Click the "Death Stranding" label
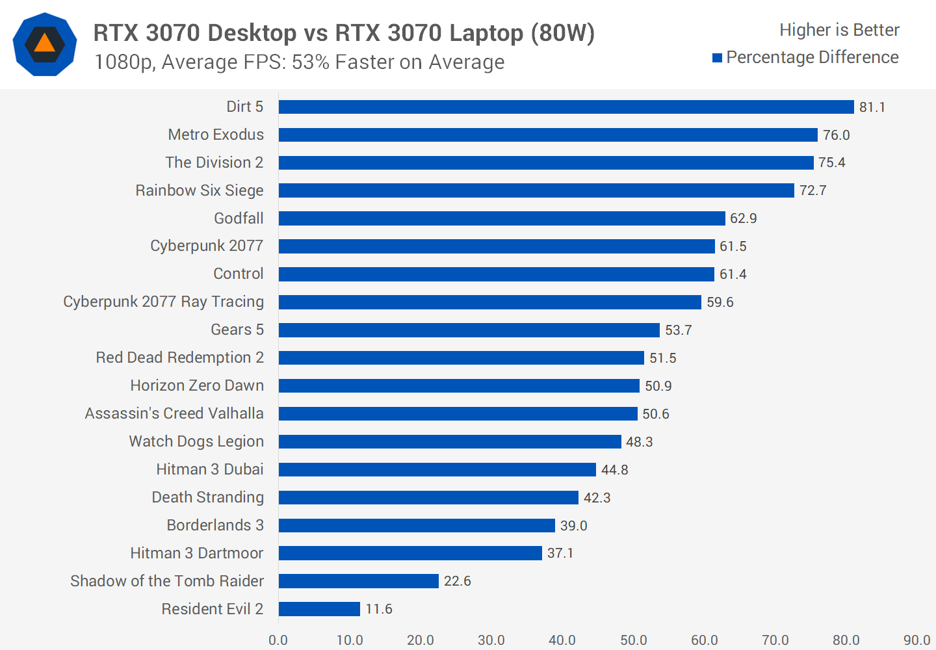 [x=207, y=497]
